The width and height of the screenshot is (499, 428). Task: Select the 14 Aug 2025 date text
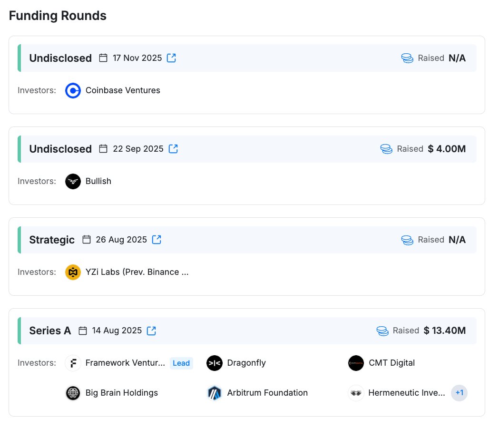tap(117, 331)
